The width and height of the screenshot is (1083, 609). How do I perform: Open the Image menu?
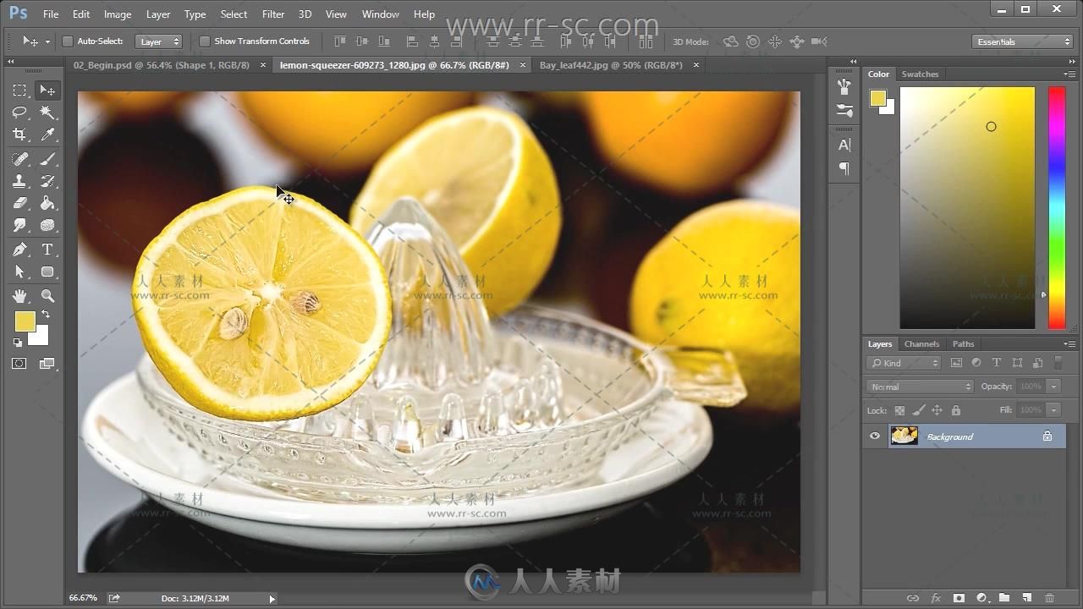point(118,14)
